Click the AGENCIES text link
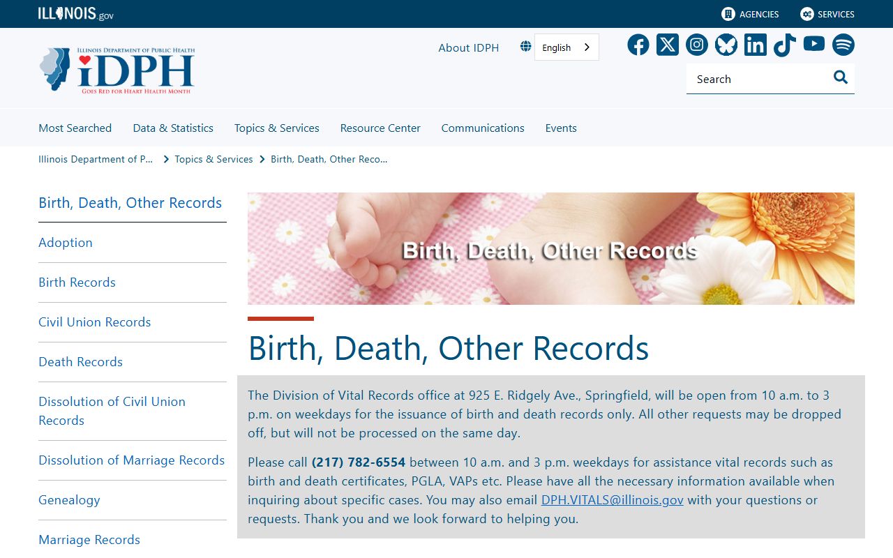Viewport: 893px width, 558px height. coord(759,14)
